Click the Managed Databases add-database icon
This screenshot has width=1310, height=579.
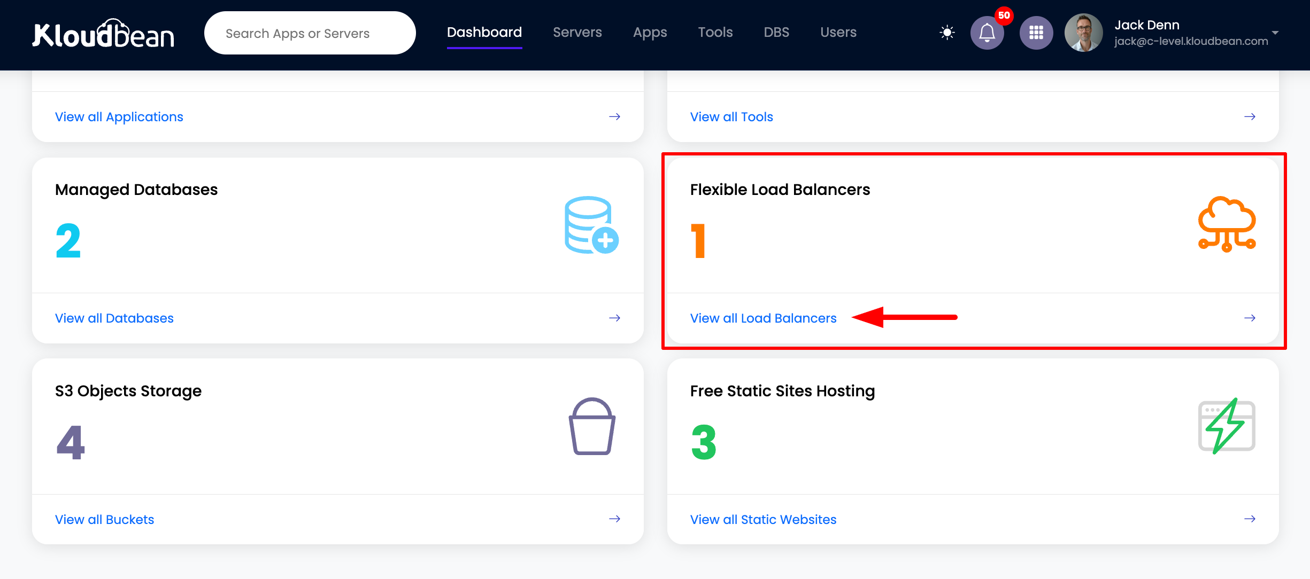tap(591, 225)
